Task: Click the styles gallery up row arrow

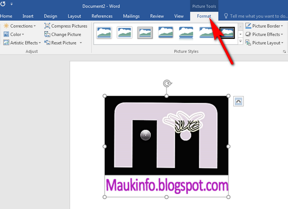Action: [240, 27]
